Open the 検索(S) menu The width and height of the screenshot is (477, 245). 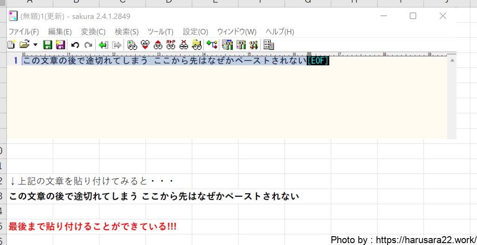(127, 32)
